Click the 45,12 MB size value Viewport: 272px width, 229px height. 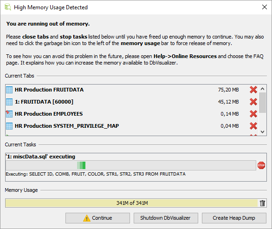[x=228, y=102]
